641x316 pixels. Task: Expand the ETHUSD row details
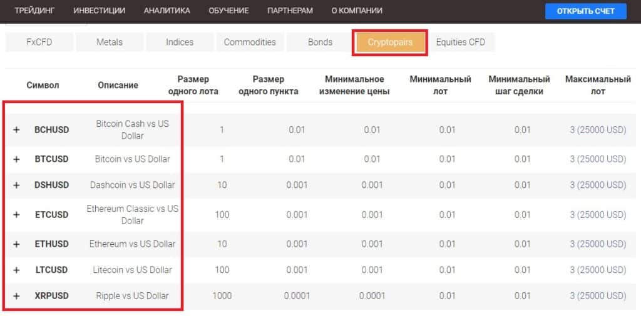tap(17, 244)
